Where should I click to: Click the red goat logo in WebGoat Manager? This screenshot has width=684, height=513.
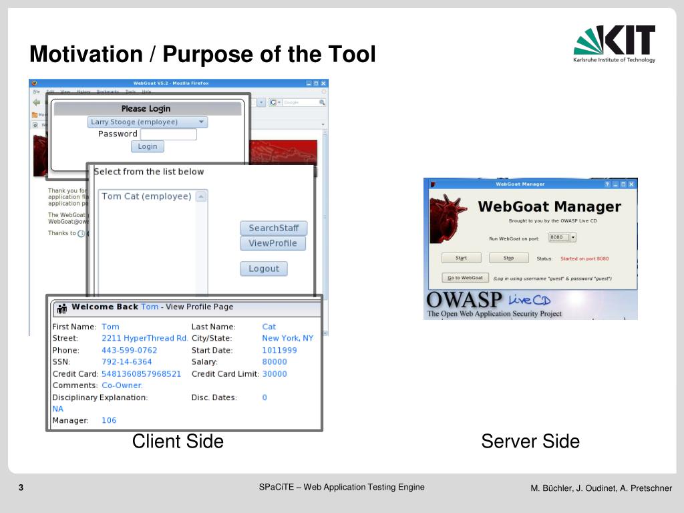pos(448,219)
